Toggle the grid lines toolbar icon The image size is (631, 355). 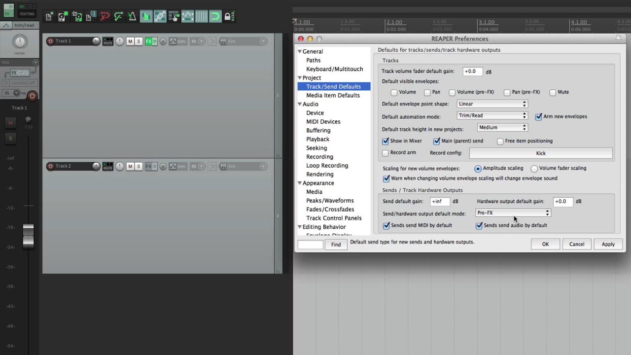[201, 16]
